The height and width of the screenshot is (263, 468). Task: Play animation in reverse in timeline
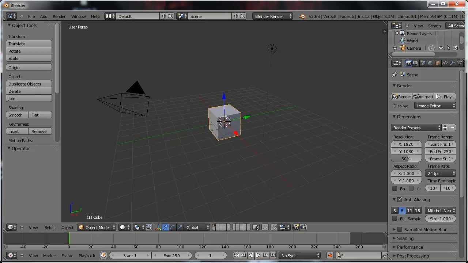pos(251,255)
